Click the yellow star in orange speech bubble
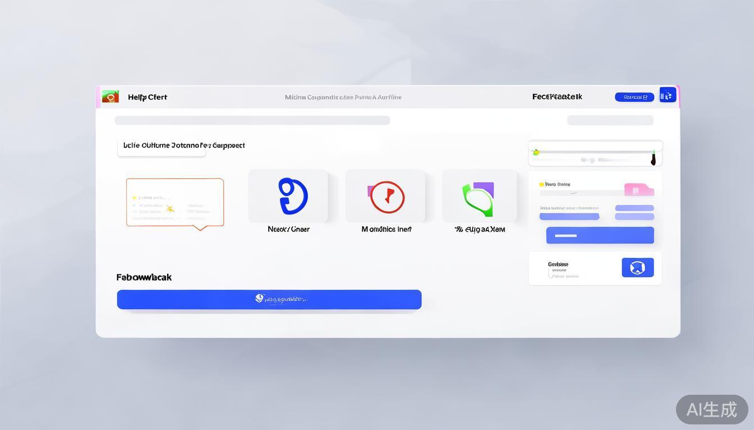Viewport: 754px width, 430px height. pos(170,209)
